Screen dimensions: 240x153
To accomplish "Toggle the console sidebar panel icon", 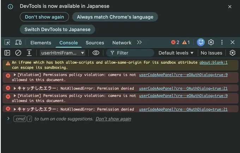I will (7, 53).
